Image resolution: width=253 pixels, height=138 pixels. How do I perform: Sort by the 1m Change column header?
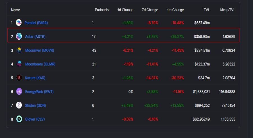[175, 10]
